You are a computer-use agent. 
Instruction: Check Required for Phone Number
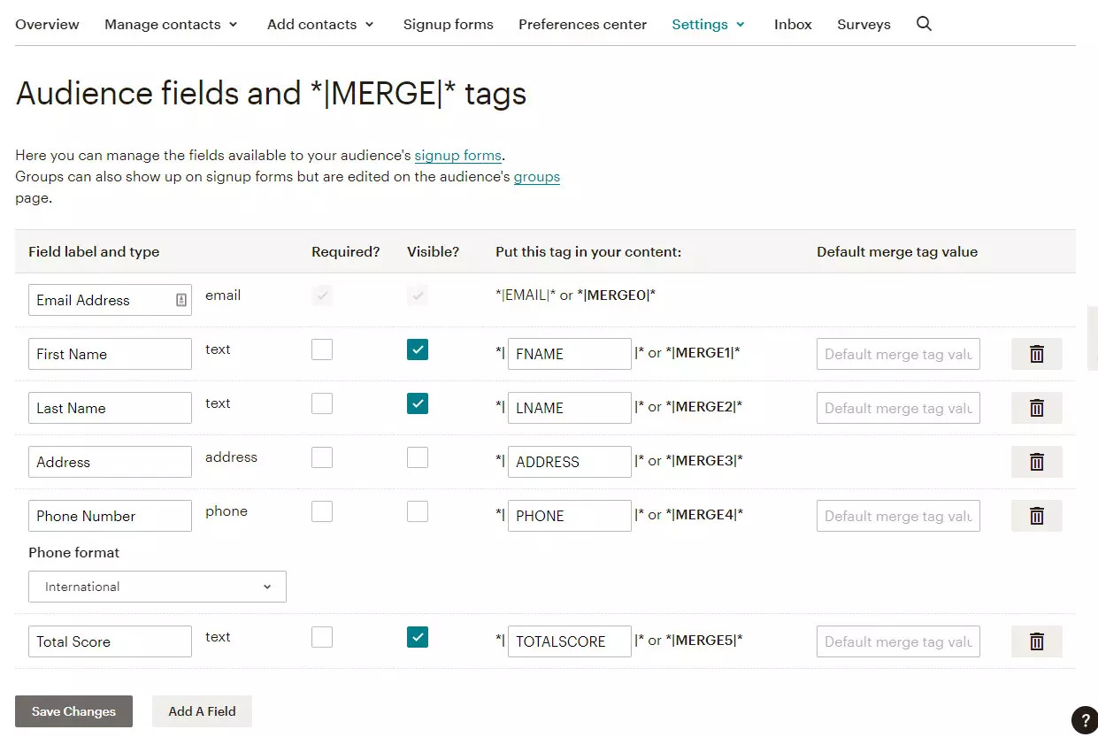[322, 511]
